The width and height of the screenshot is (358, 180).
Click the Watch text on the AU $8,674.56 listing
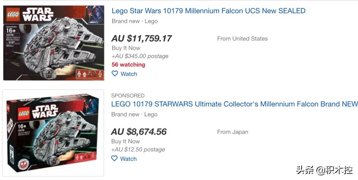pyautogui.click(x=128, y=159)
